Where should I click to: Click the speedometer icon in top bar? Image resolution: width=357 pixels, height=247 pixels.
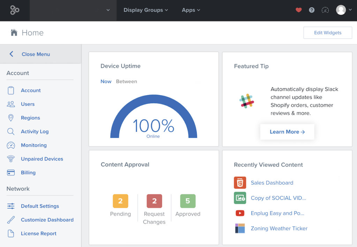[x=325, y=10]
